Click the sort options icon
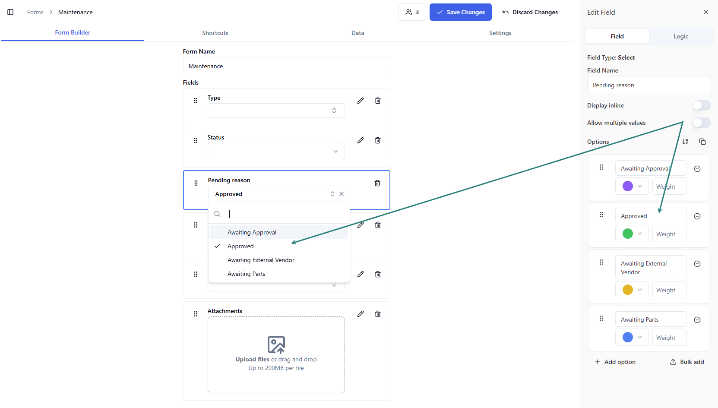The width and height of the screenshot is (718, 408). (x=685, y=142)
